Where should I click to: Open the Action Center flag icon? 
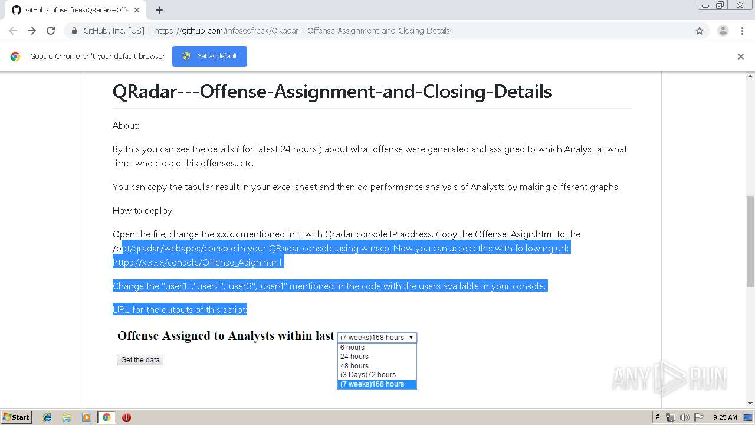tap(698, 417)
